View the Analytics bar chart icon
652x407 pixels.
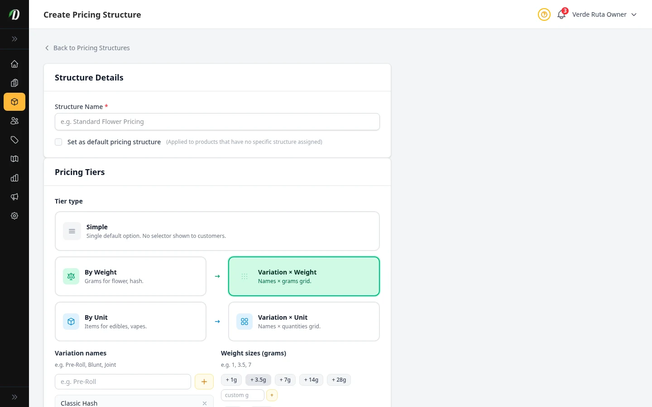coord(14,178)
